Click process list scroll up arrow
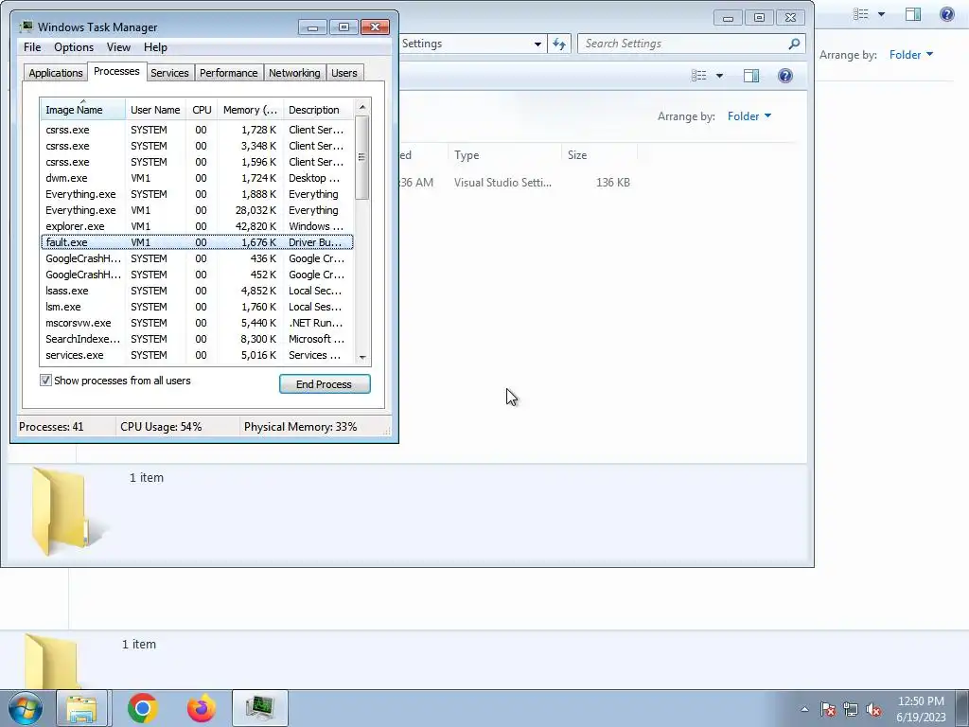 pos(362,107)
